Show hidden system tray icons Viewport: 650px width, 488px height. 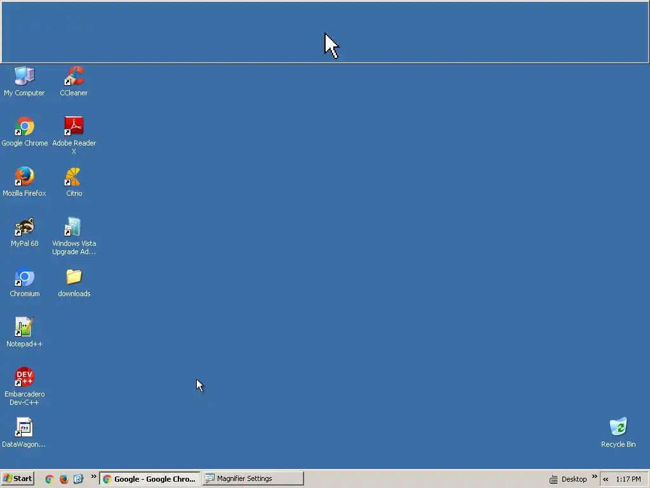606,479
